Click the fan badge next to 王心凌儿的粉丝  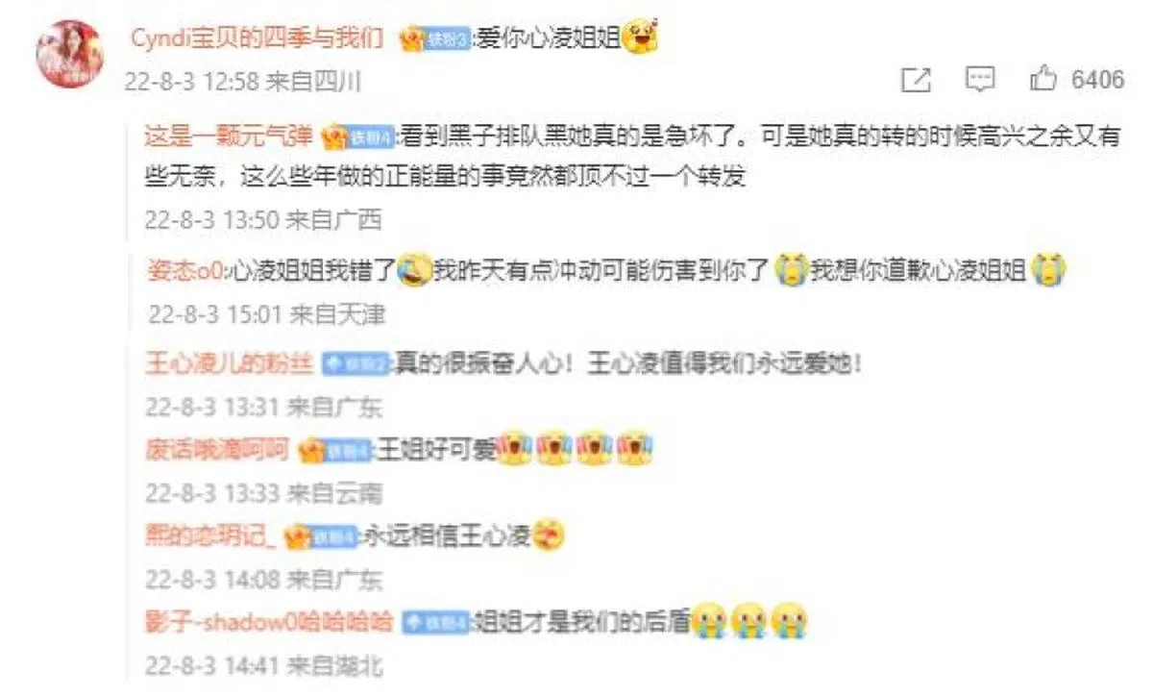pos(354,364)
